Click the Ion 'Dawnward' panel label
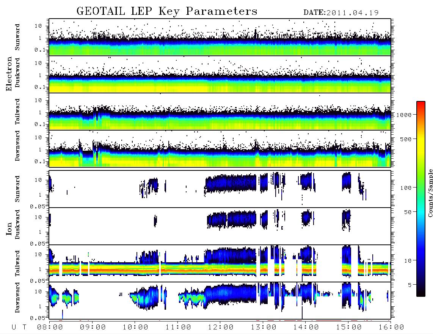 (17, 298)
